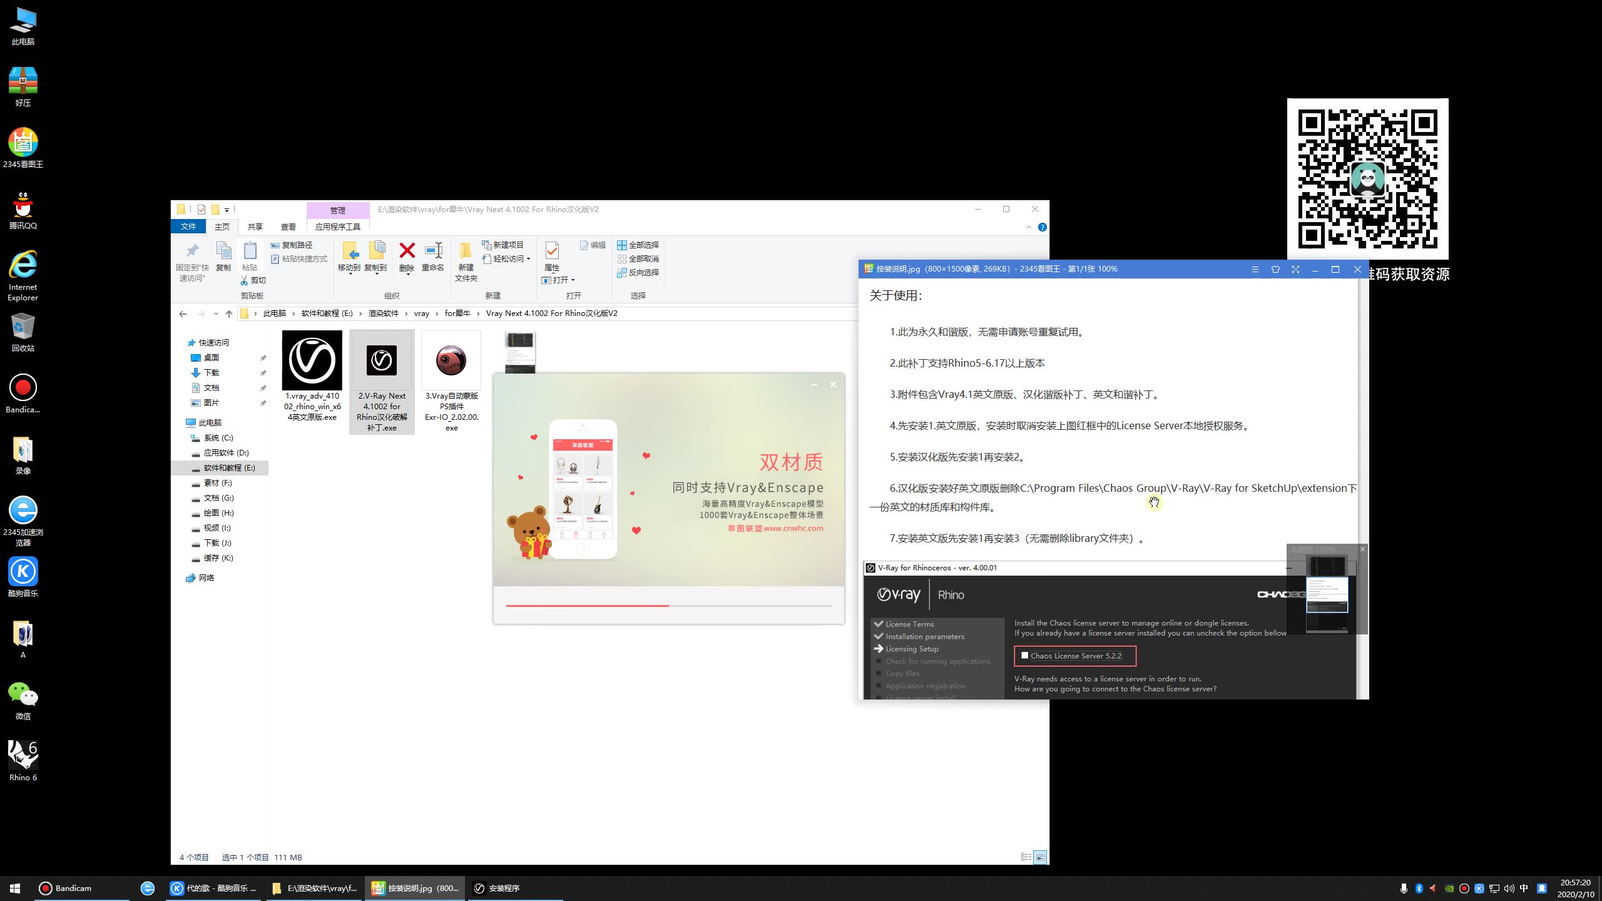Open 微信 desktop icon
The height and width of the screenshot is (901, 1602).
(x=23, y=700)
